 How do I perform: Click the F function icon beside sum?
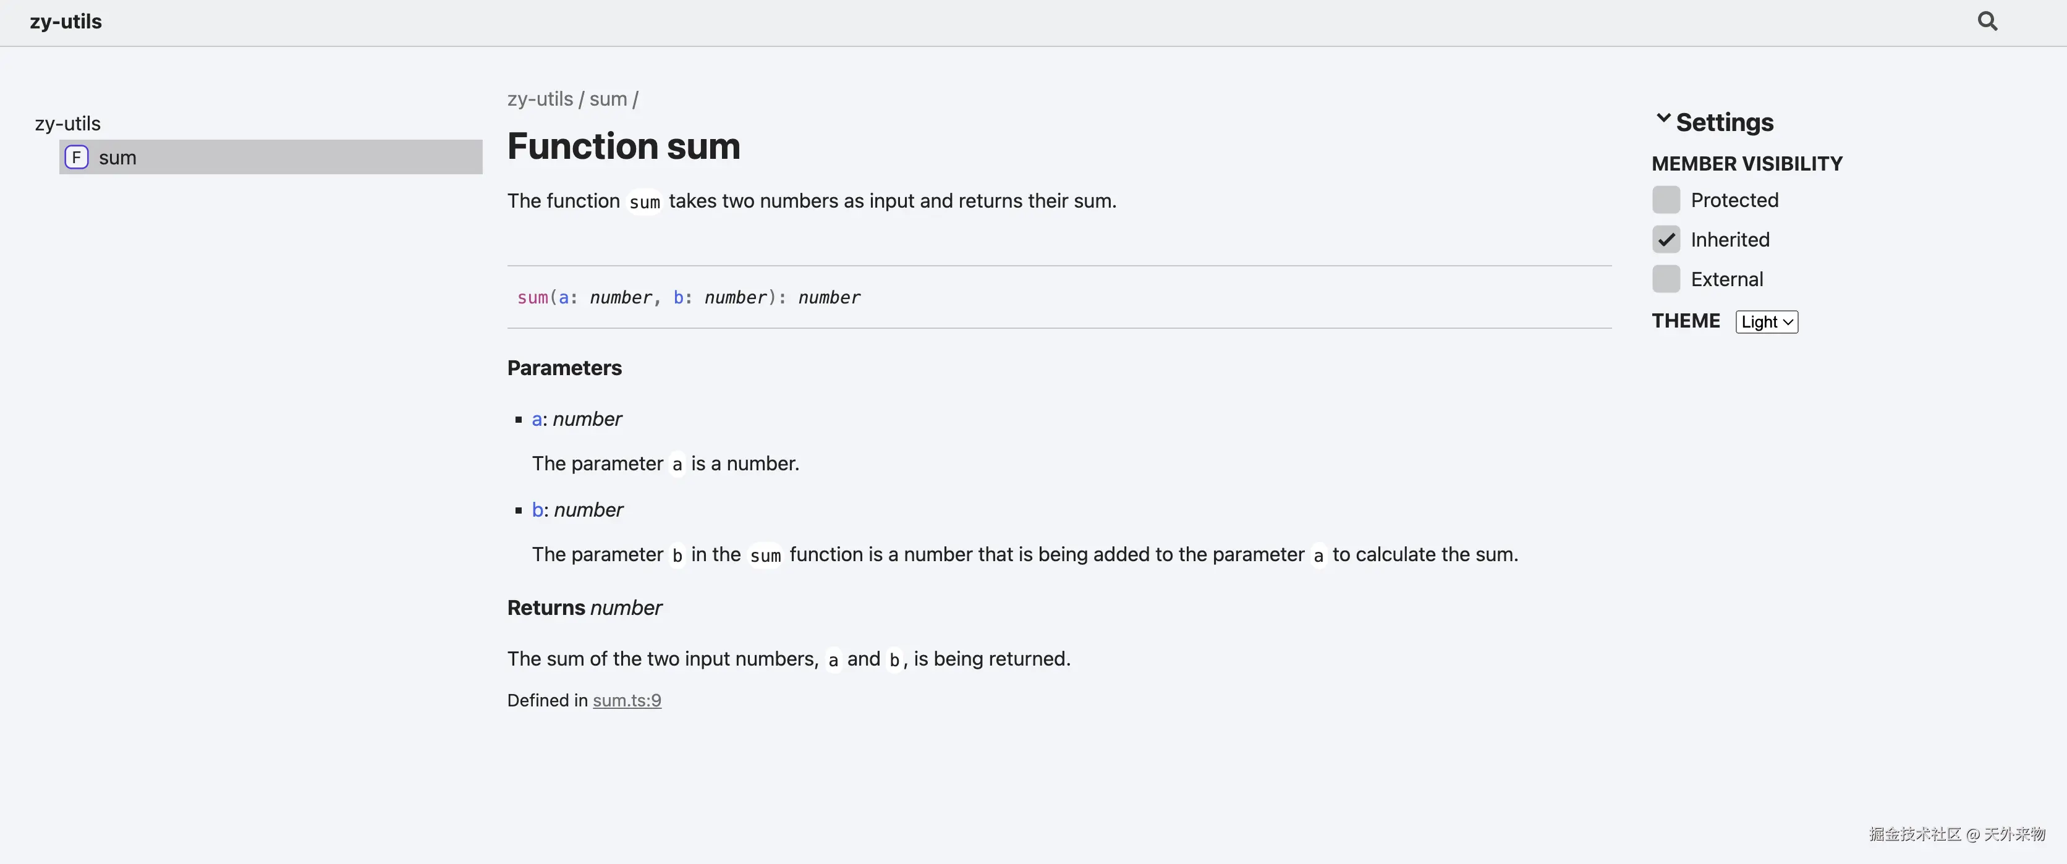(x=76, y=157)
